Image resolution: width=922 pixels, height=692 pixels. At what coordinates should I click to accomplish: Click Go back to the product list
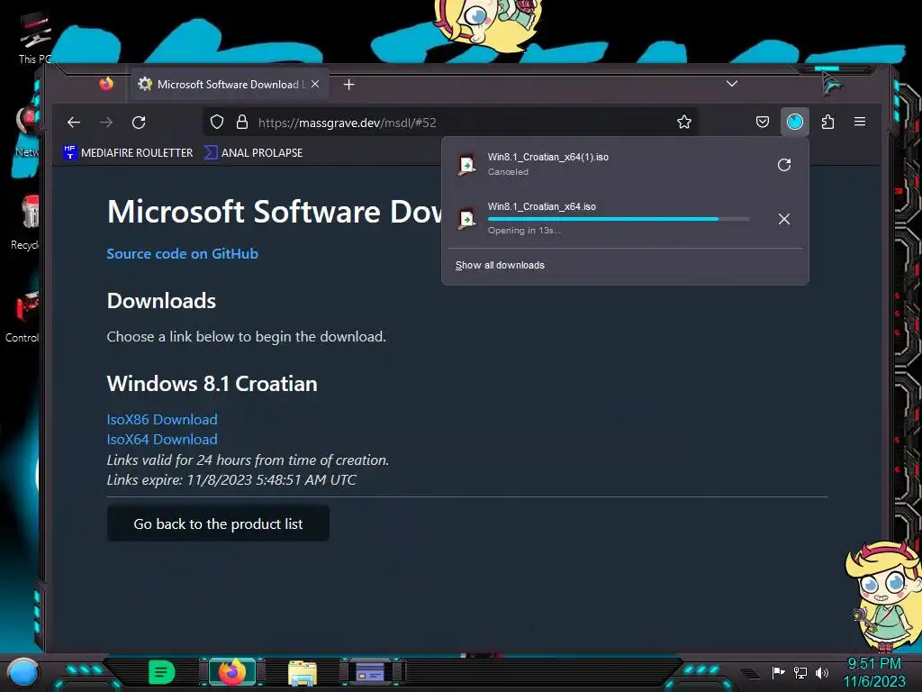[218, 524]
